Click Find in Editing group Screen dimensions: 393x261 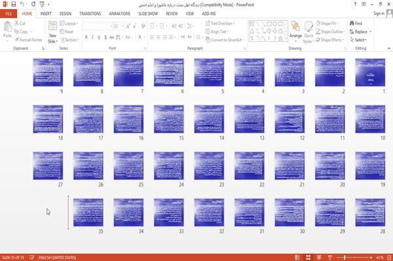[356, 24]
